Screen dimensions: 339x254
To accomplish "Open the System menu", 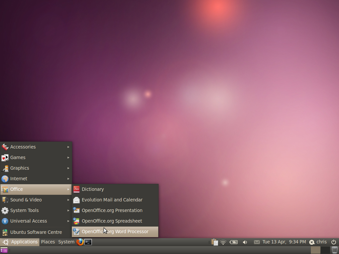I will (66, 242).
